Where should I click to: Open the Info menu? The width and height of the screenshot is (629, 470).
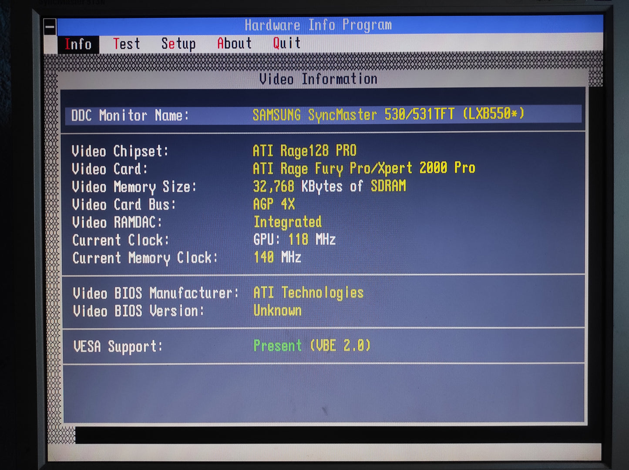[x=78, y=43]
